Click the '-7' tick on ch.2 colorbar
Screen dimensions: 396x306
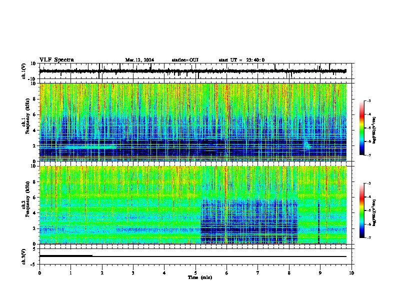368,237
